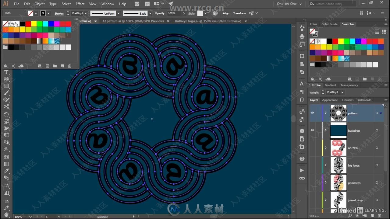
Task: Select the Hand tool
Action: tap(6, 215)
